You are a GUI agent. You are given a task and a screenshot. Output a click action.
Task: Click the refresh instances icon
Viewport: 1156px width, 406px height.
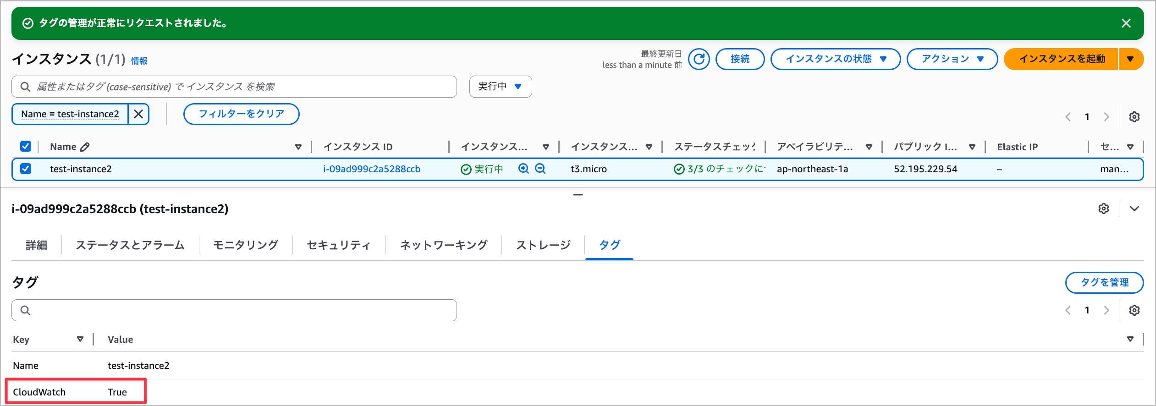(699, 59)
